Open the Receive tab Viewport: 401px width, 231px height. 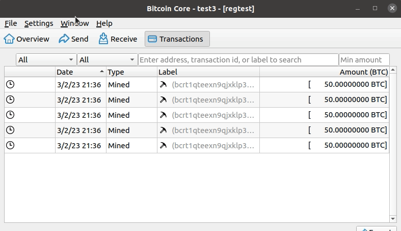pyautogui.click(x=118, y=39)
